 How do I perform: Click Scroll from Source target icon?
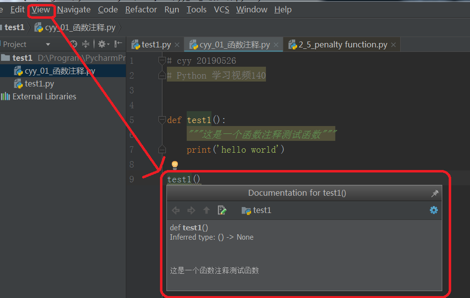coord(73,44)
